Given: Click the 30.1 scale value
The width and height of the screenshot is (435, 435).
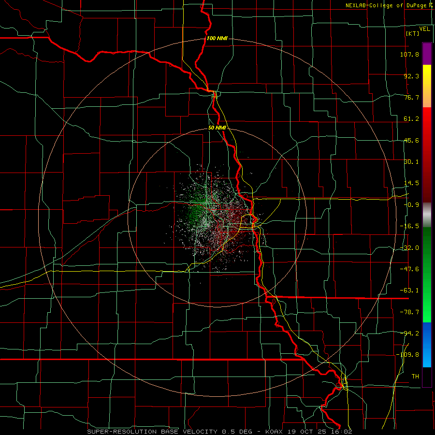Looking at the screenshot, I should pos(411,162).
